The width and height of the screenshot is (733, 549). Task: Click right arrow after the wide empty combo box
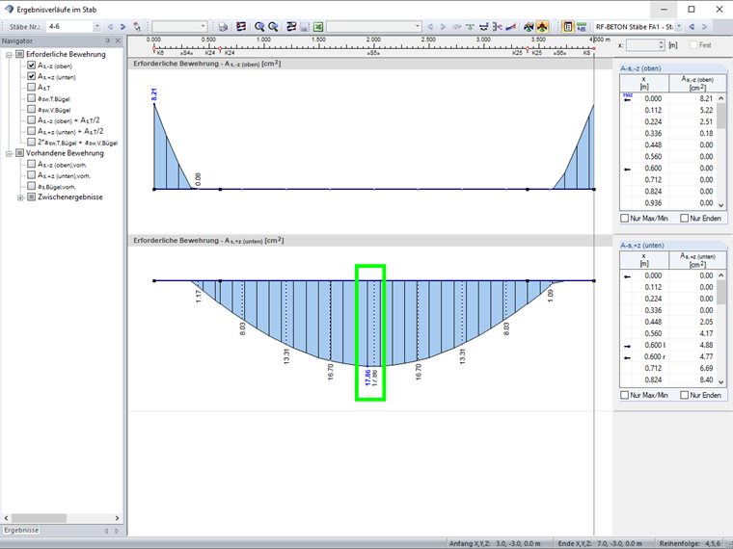click(x=443, y=27)
